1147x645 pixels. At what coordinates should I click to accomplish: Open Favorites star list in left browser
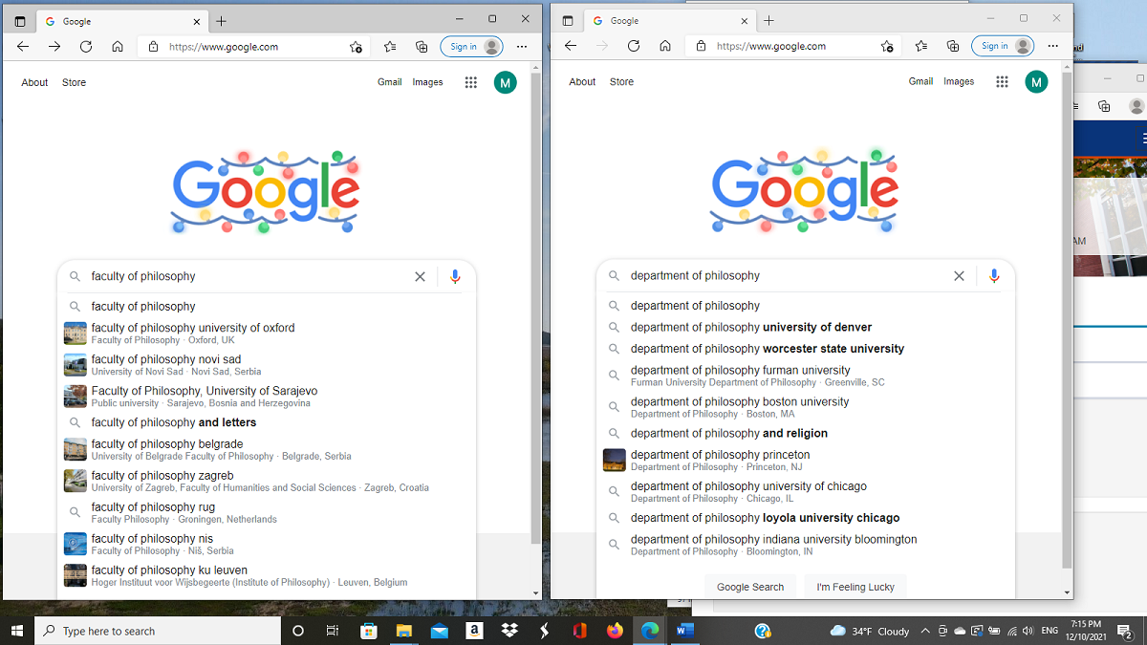390,47
